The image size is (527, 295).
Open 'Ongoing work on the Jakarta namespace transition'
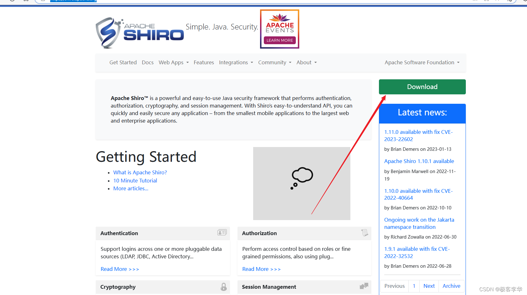click(419, 223)
